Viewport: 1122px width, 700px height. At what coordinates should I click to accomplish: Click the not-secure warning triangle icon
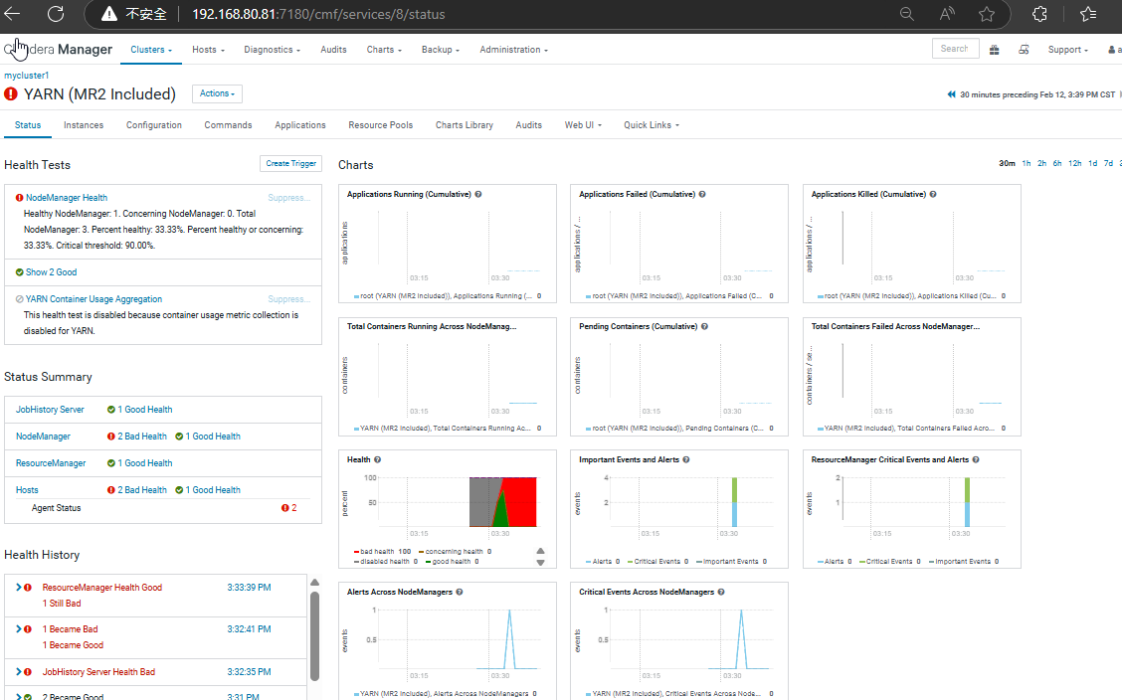tap(108, 14)
